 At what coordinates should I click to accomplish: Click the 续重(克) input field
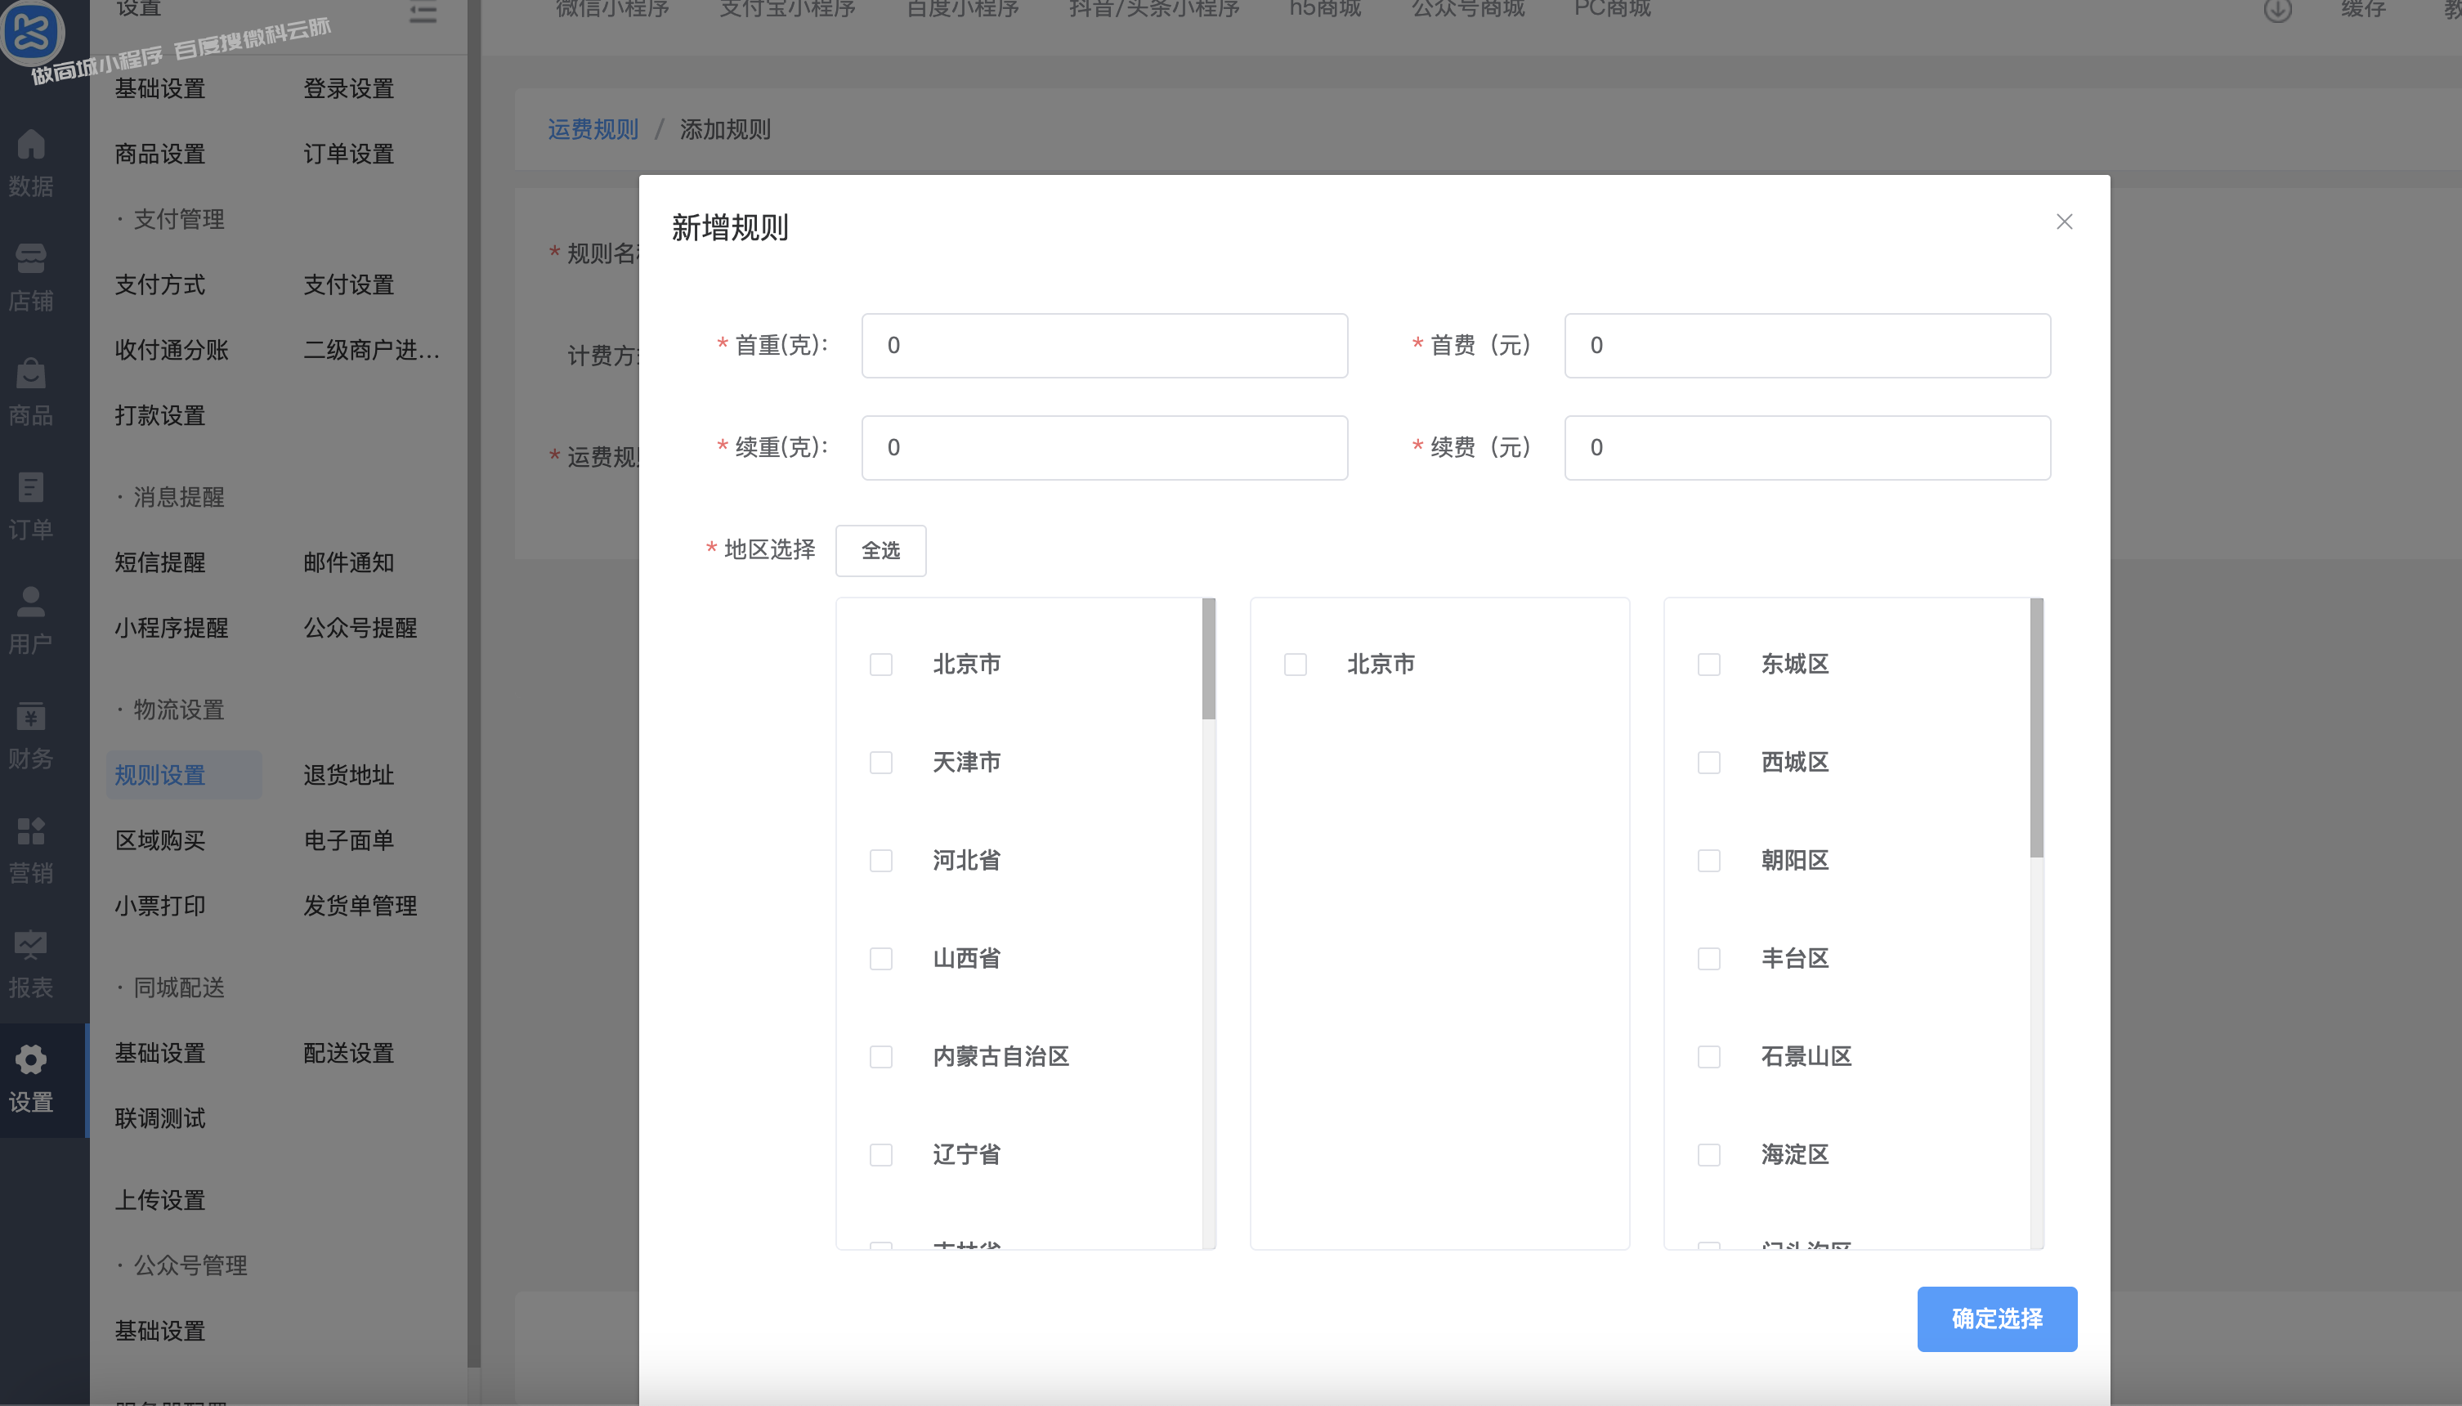coord(1104,448)
